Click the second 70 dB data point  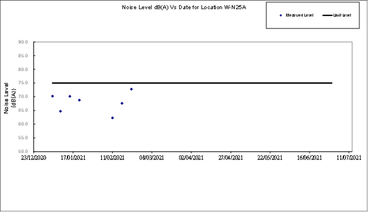[x=70, y=96]
